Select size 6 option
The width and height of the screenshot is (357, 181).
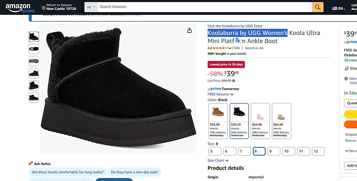pyautogui.click(x=229, y=151)
